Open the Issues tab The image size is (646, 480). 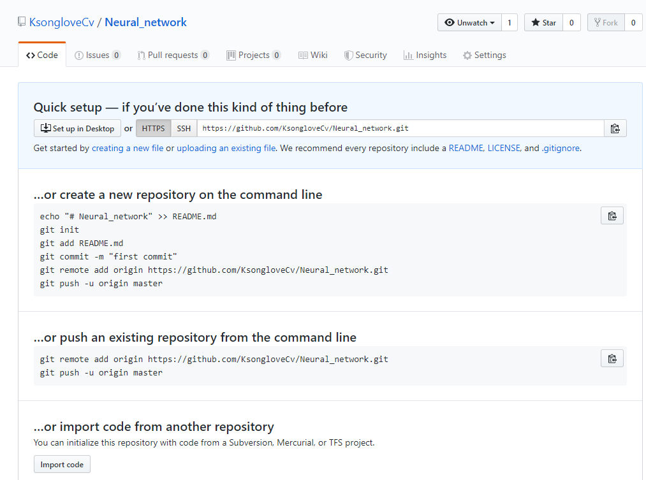97,55
